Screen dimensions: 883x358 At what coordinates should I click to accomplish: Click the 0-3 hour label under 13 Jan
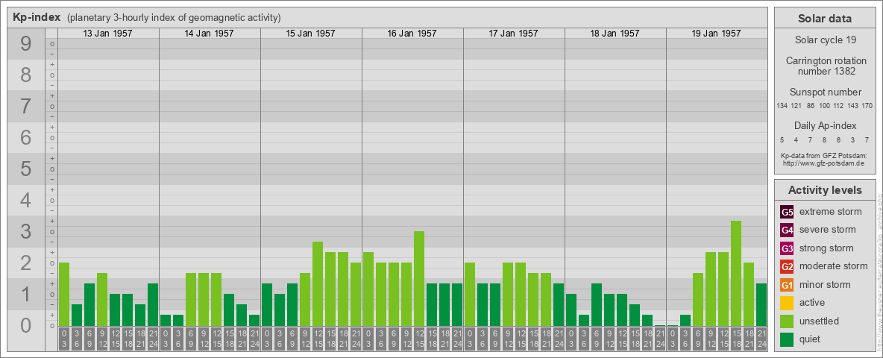[x=63, y=339]
